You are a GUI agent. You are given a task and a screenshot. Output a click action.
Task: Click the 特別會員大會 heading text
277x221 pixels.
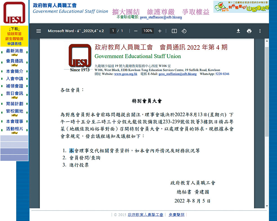(147, 101)
